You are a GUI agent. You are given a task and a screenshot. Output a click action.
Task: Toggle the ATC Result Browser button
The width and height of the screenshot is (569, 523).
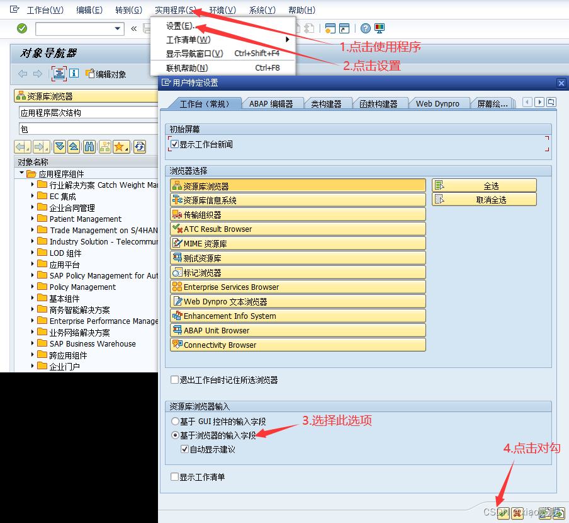pyautogui.click(x=298, y=229)
